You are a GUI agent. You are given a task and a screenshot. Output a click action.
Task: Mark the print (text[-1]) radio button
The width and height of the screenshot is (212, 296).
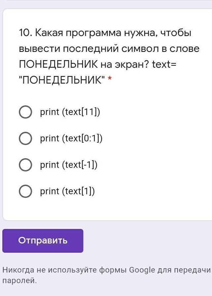[25, 165]
